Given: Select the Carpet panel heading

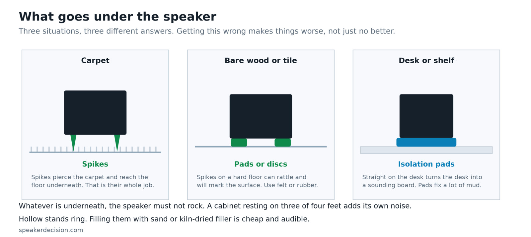Looking at the screenshot, I should click(95, 61).
